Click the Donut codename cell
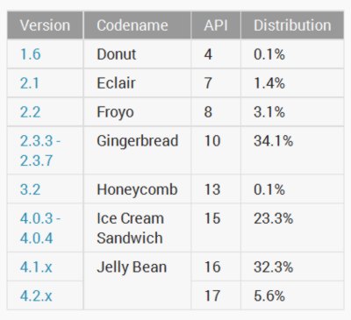This screenshot has width=351, height=320. (x=138, y=54)
